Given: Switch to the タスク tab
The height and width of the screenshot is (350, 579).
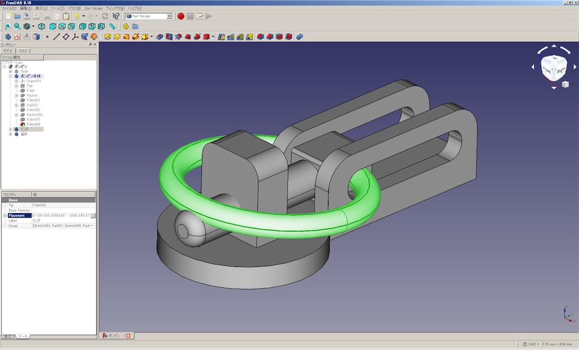Looking at the screenshot, I should 23,51.
